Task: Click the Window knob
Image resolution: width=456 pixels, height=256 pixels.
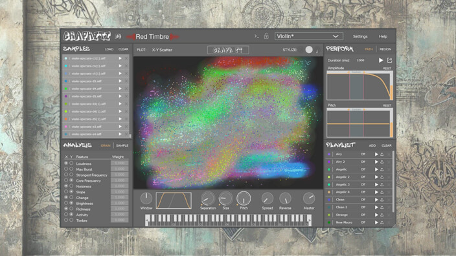Action: [146, 198]
